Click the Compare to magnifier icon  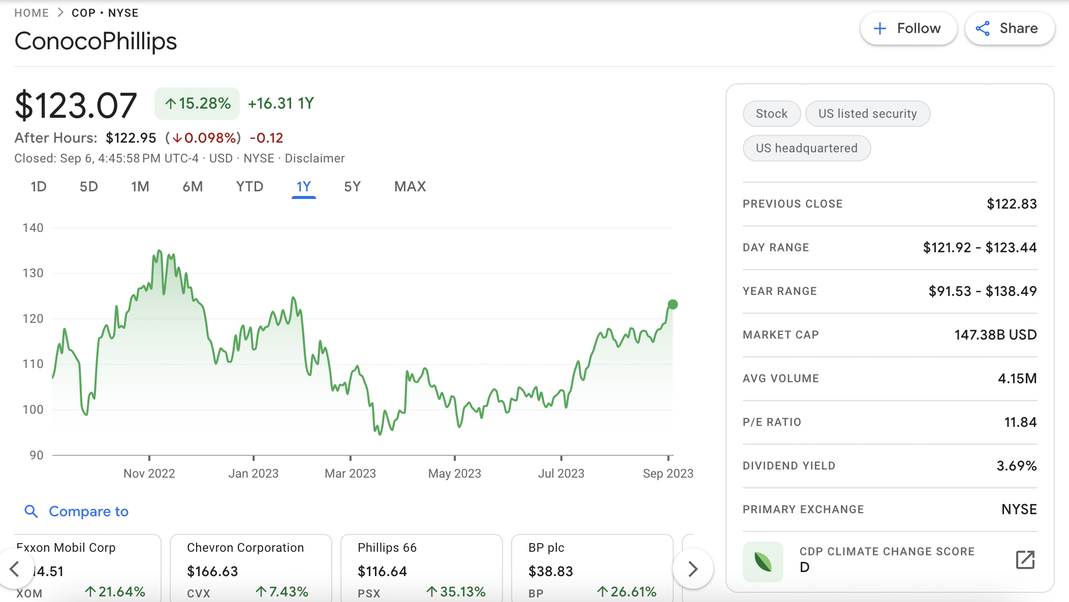32,511
